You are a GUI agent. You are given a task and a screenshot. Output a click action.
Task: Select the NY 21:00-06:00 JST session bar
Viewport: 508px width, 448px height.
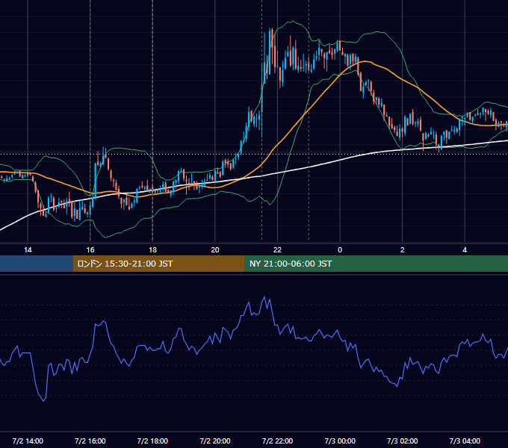click(x=376, y=264)
